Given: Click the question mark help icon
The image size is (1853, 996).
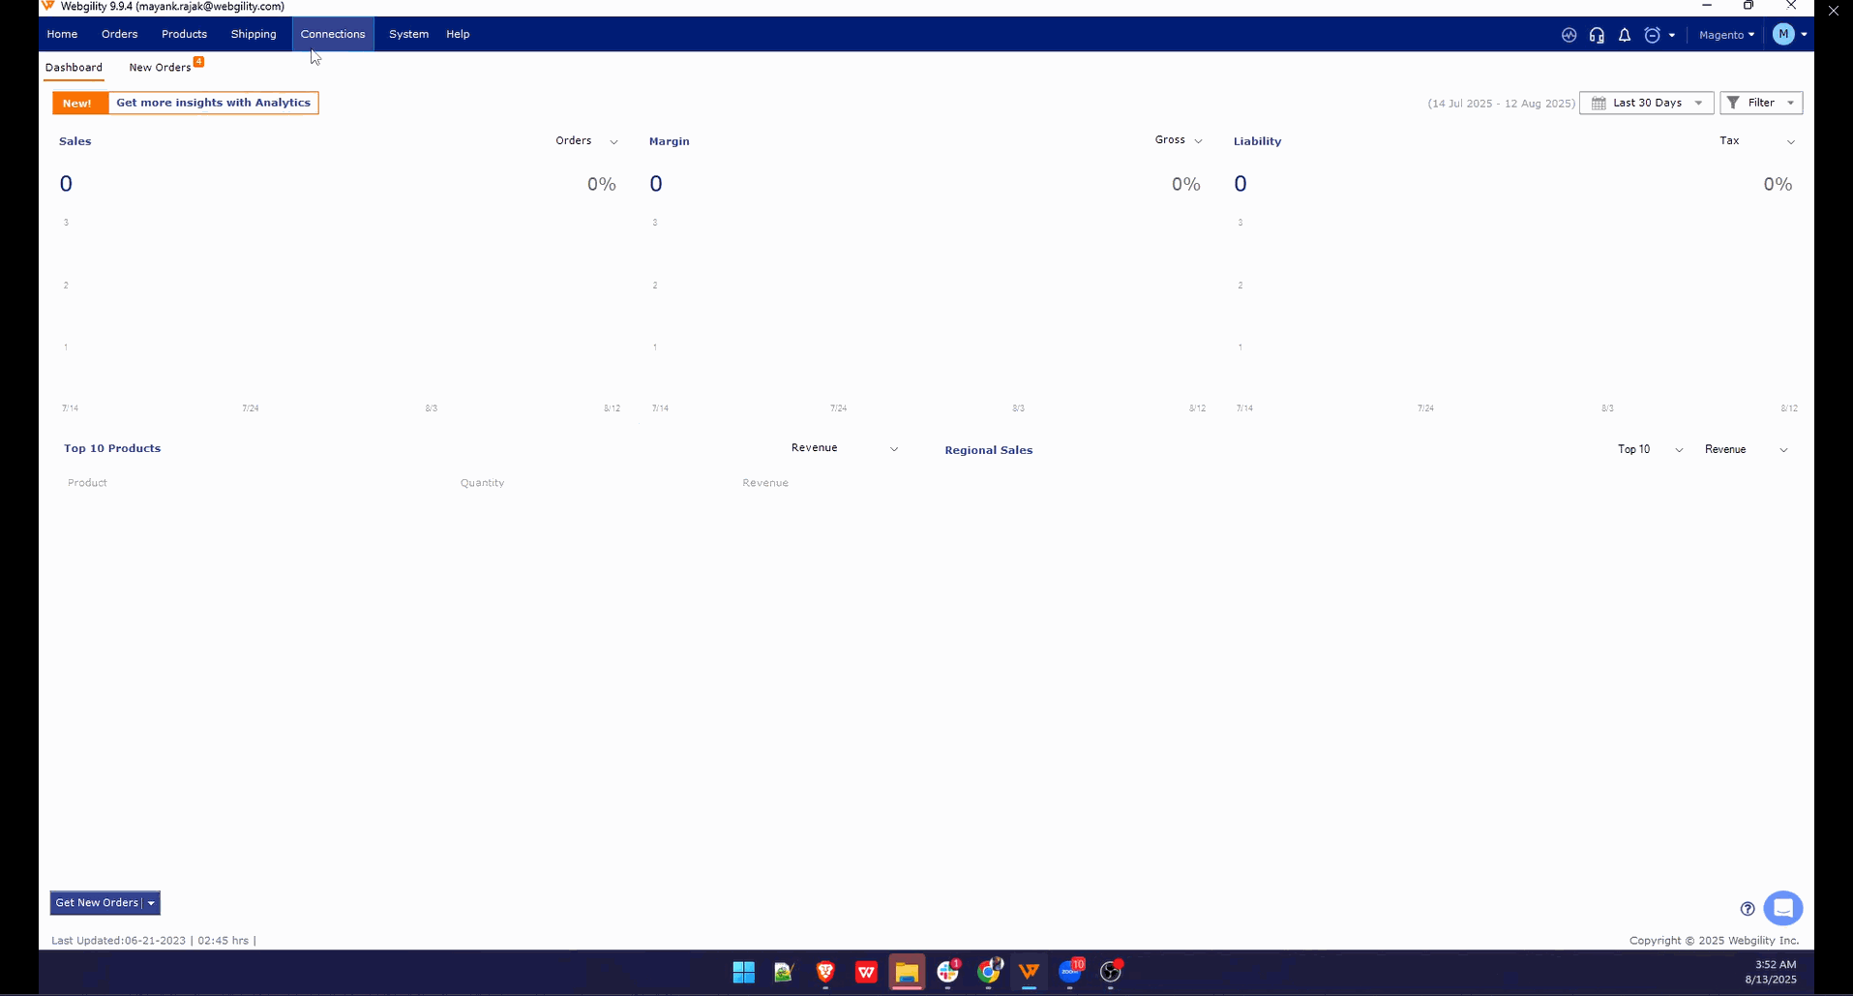Looking at the screenshot, I should (x=1747, y=909).
